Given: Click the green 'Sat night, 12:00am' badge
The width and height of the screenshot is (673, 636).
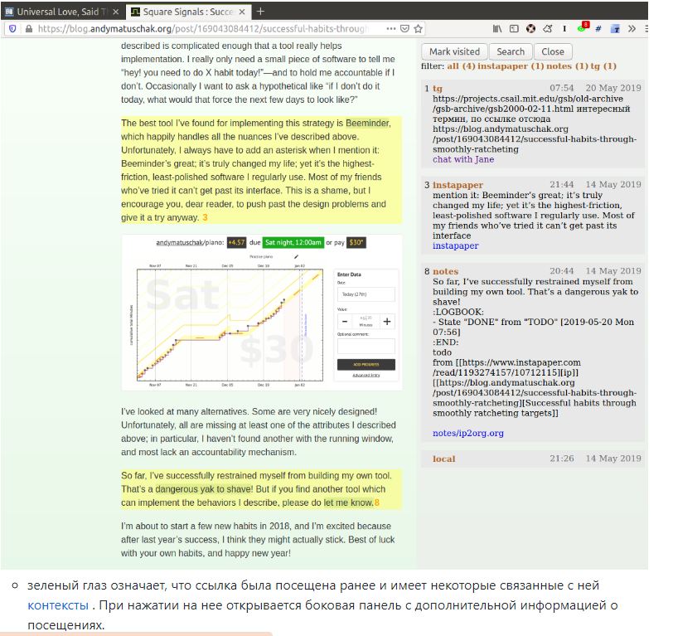Looking at the screenshot, I should point(293,243).
